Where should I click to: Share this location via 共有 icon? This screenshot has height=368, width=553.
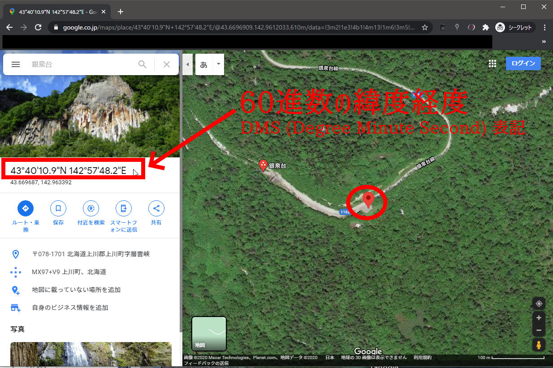coord(156,208)
